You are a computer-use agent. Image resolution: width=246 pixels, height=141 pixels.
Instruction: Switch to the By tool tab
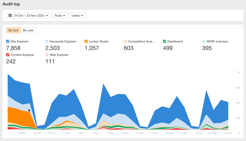click(14, 30)
